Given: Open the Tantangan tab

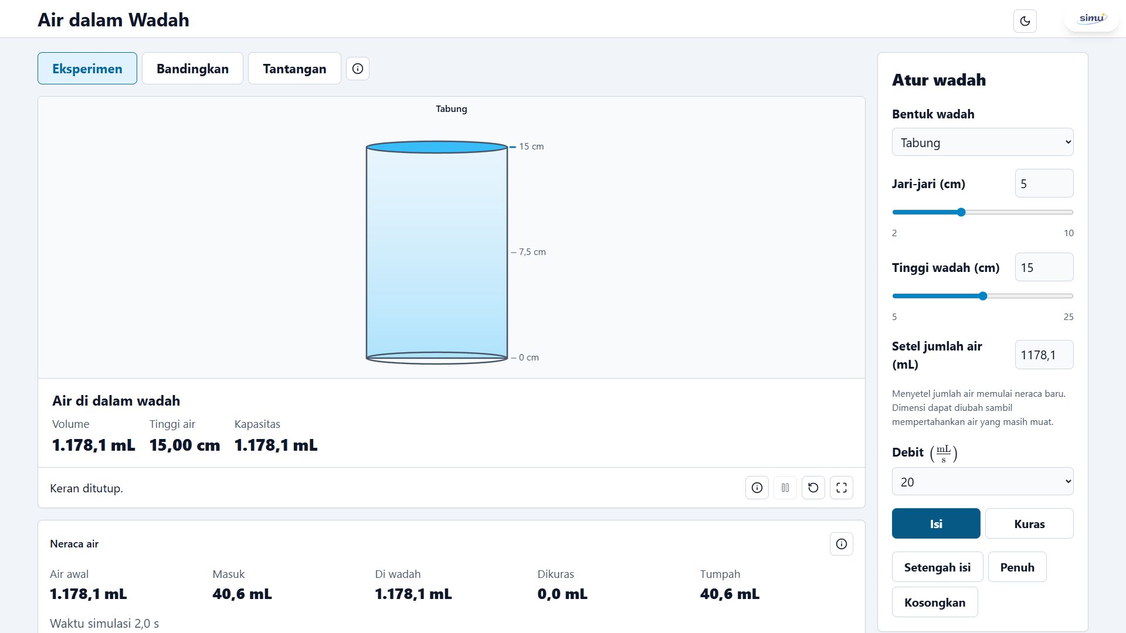Looking at the screenshot, I should (x=294, y=69).
